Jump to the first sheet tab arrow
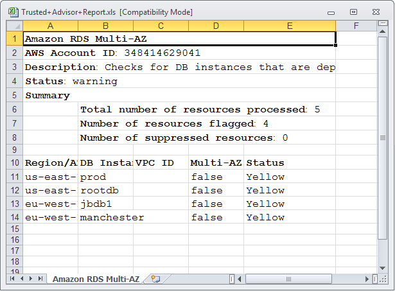This screenshot has width=395, height=291. pyautogui.click(x=13, y=279)
